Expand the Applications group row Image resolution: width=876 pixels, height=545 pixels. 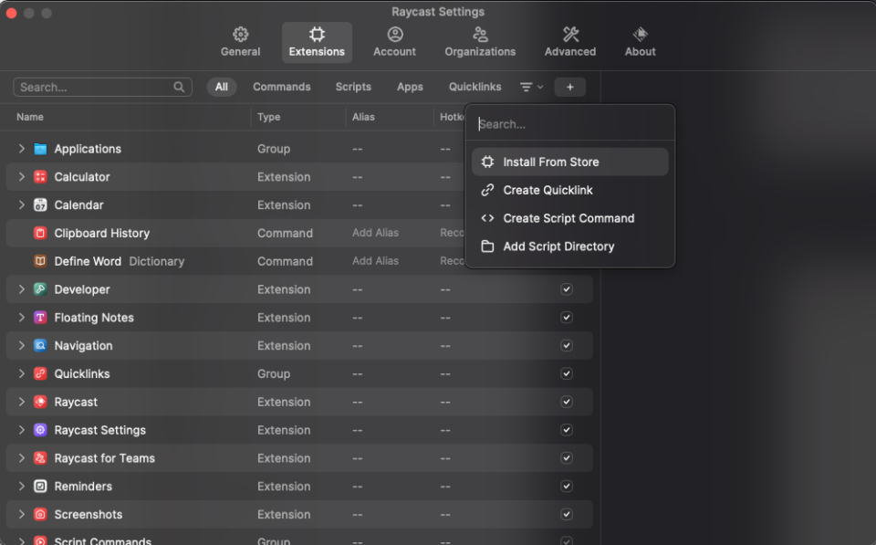click(x=22, y=149)
